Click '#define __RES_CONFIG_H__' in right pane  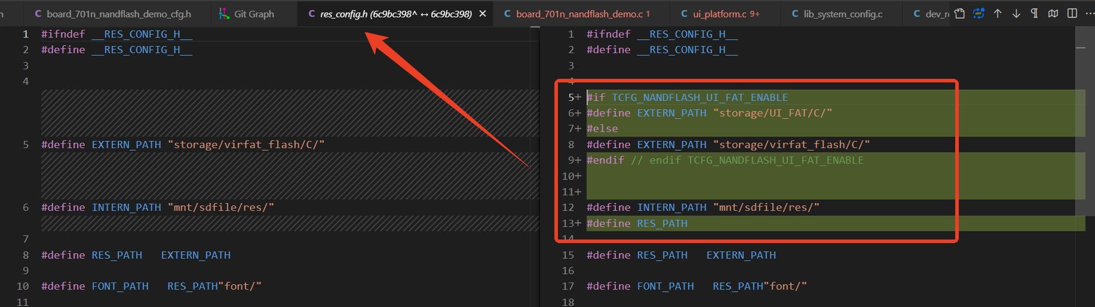tap(662, 50)
